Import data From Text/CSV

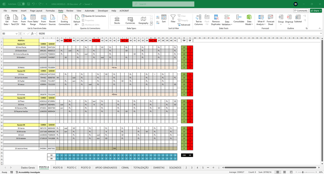click(15, 20)
